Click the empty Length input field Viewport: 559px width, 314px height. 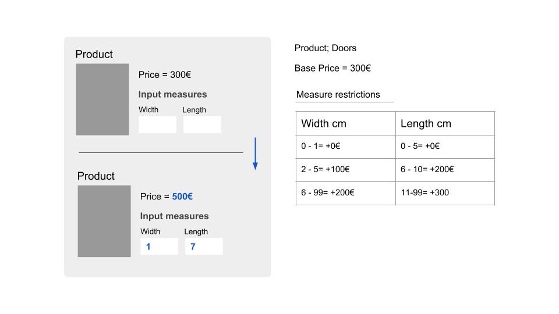click(x=202, y=124)
